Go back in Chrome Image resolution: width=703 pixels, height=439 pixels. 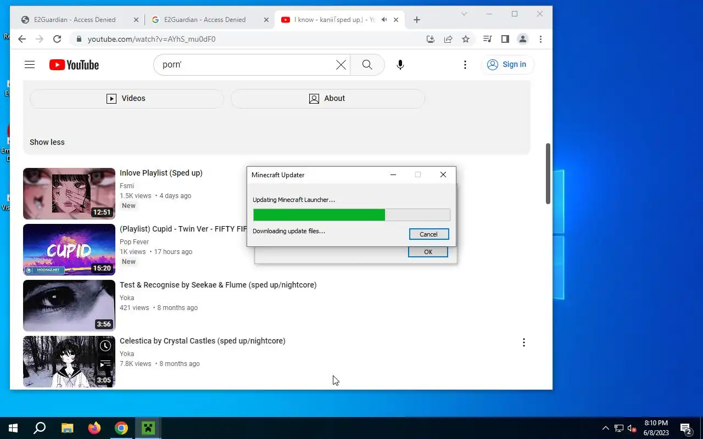[22, 39]
